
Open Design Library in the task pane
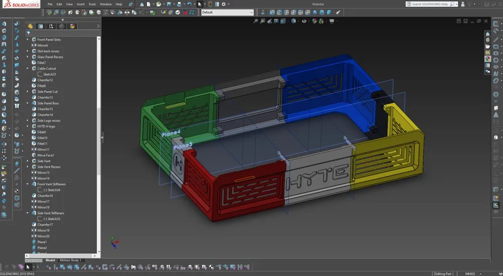[487, 40]
